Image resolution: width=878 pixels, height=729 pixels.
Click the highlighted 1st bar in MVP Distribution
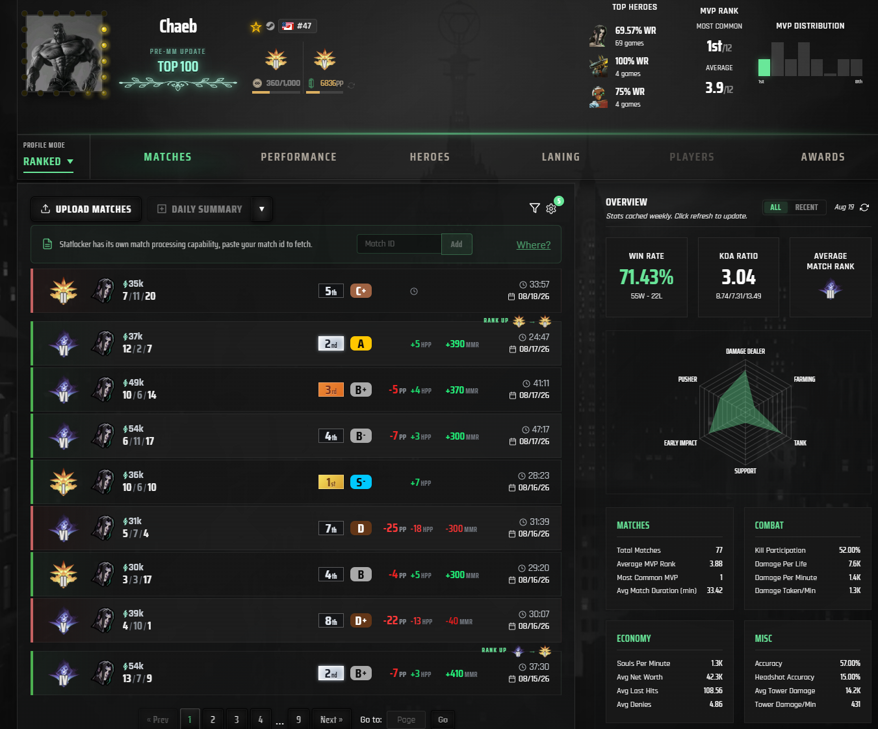click(x=764, y=68)
